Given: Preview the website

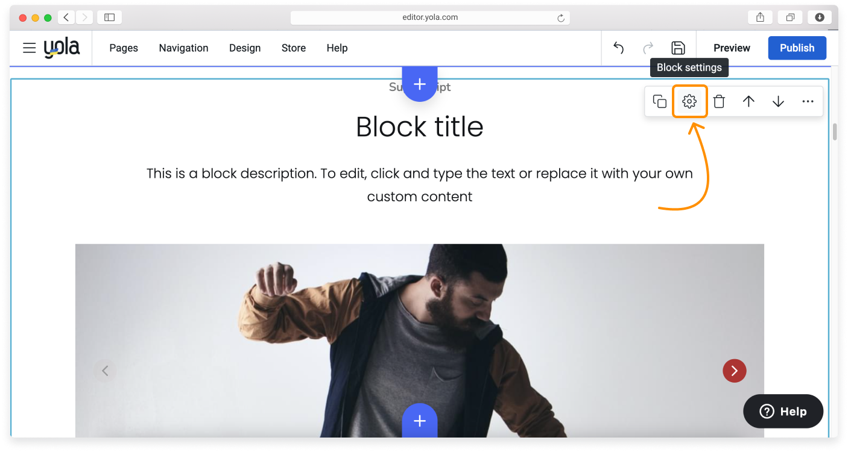Looking at the screenshot, I should pos(731,48).
